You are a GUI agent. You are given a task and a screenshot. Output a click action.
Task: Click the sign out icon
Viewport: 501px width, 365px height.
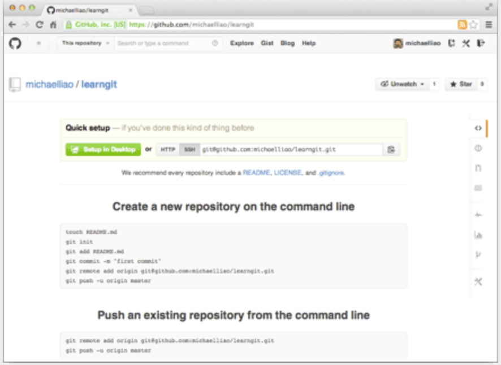point(481,43)
